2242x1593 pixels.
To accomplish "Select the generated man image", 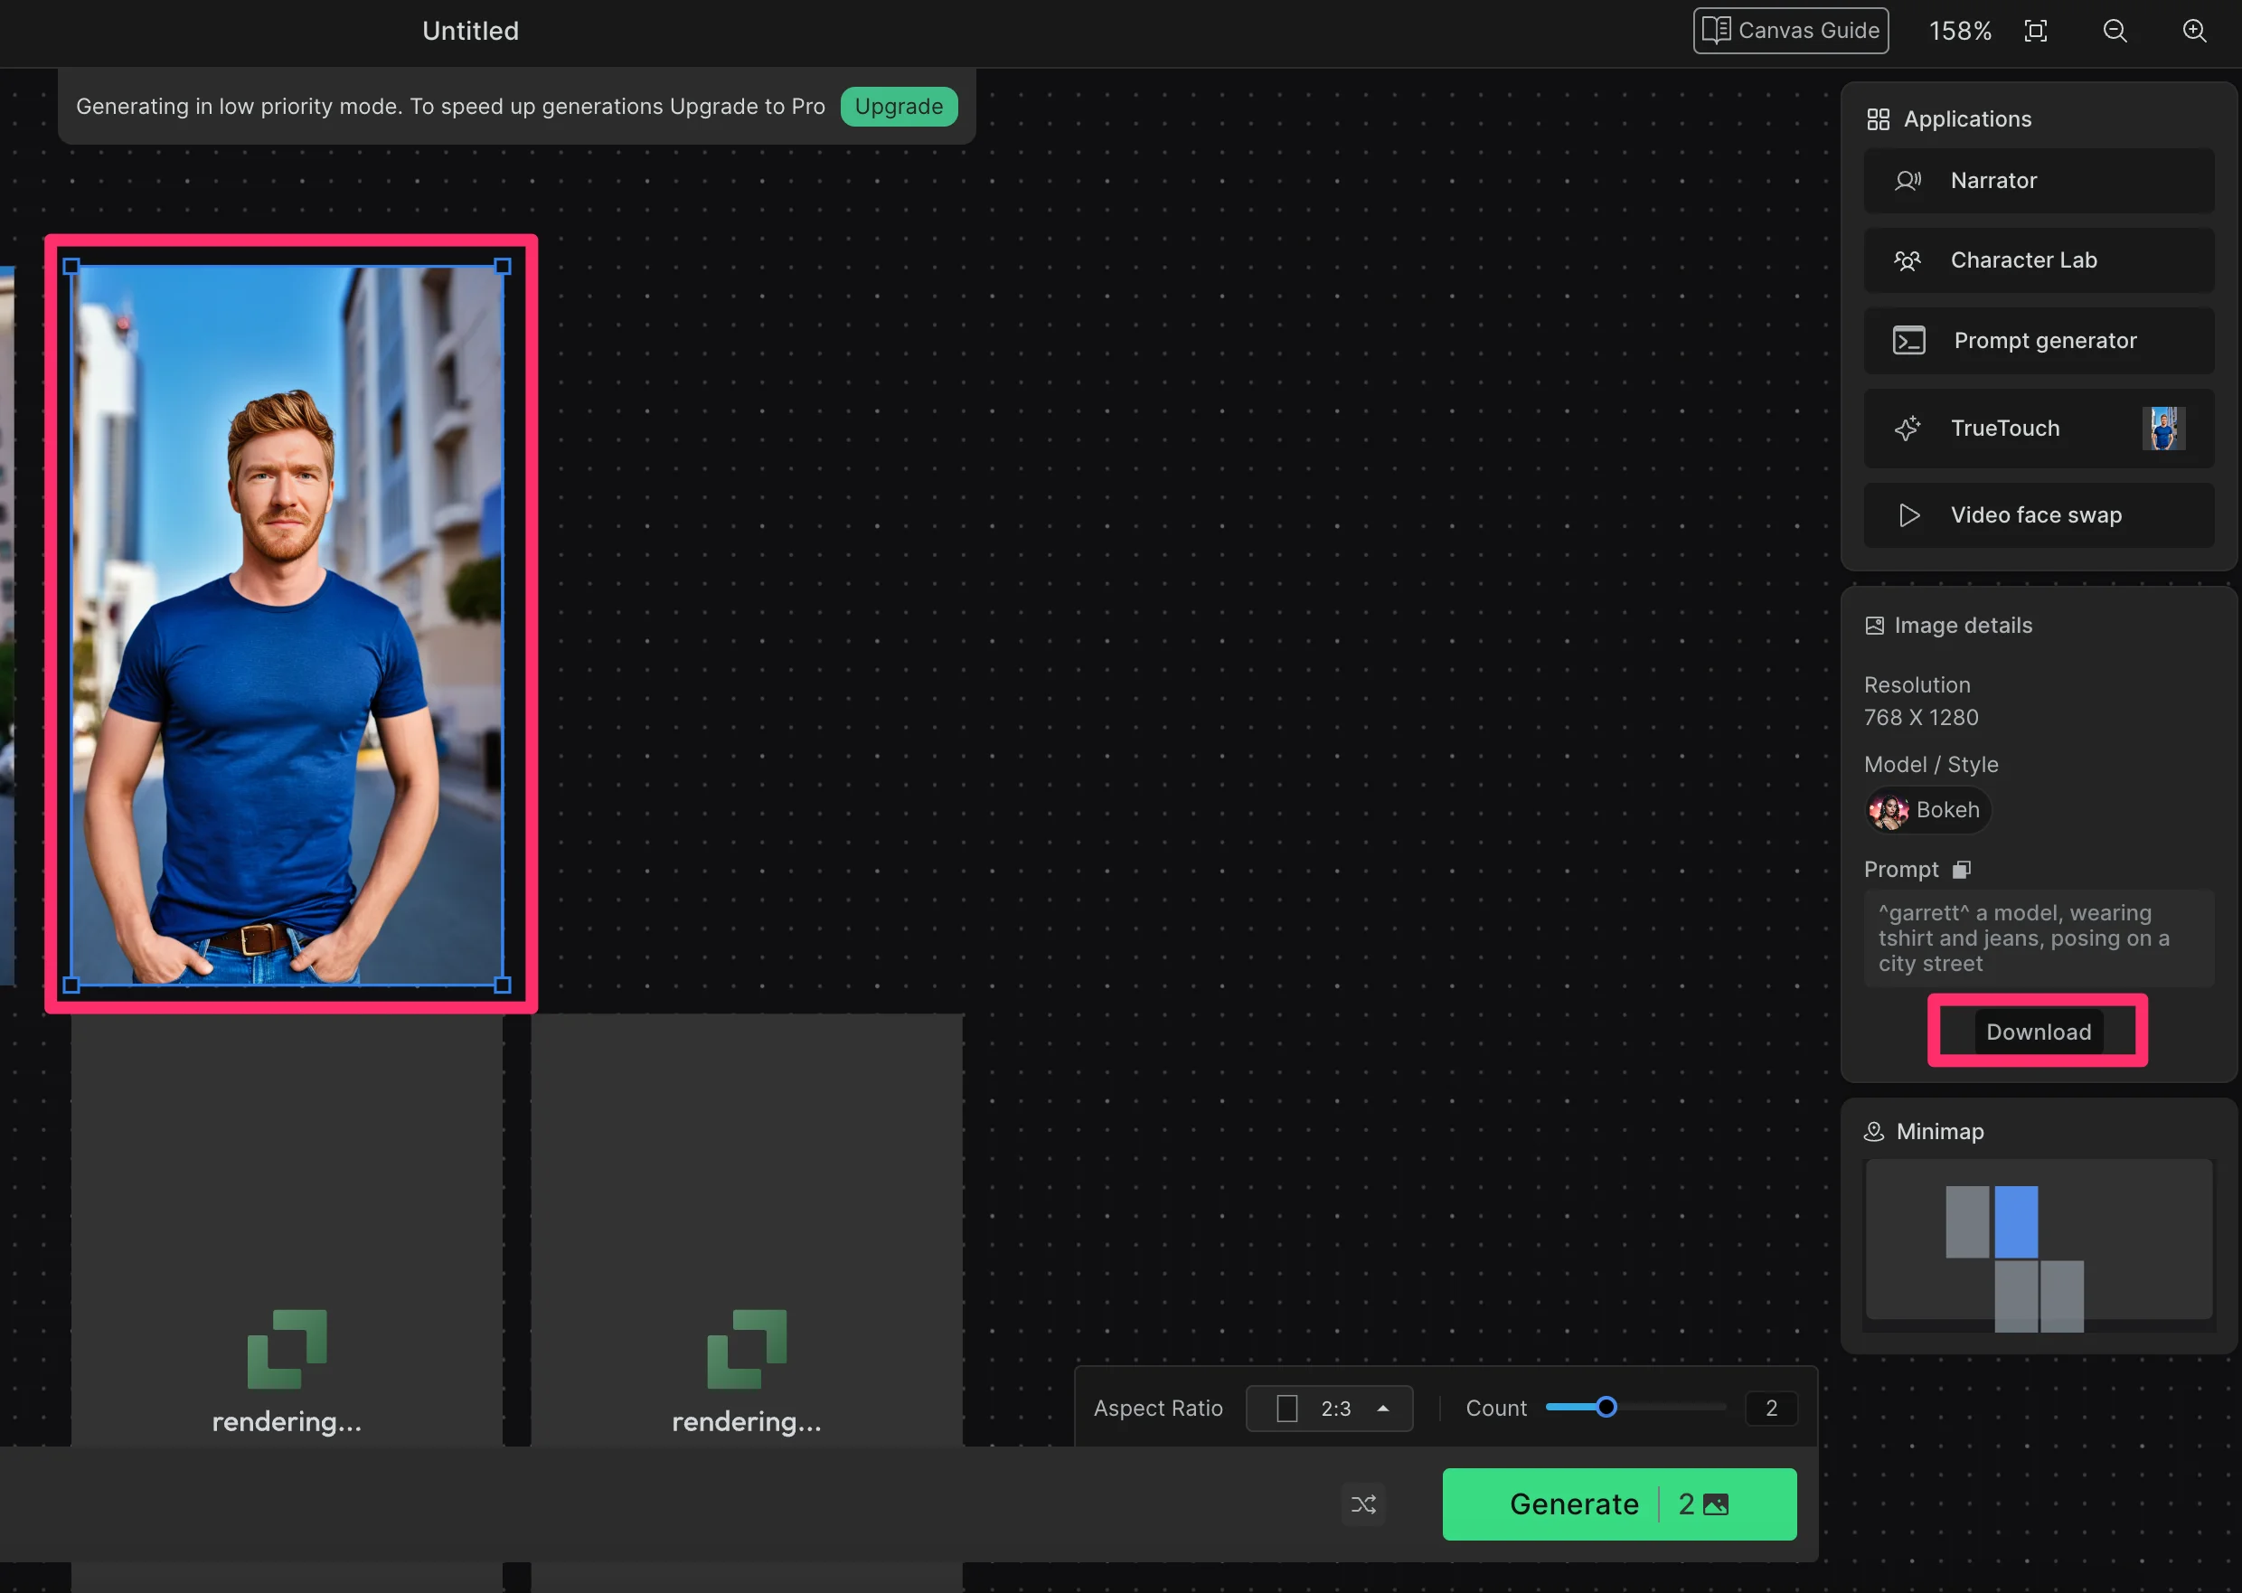I will pyautogui.click(x=287, y=625).
